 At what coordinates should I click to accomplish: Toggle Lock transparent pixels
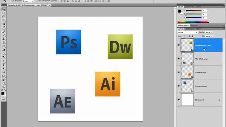[x=184, y=36]
